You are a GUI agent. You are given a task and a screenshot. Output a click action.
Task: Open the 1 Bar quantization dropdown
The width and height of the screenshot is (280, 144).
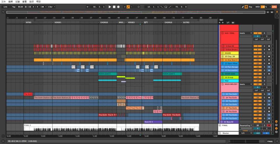pyautogui.click(x=52, y=7)
